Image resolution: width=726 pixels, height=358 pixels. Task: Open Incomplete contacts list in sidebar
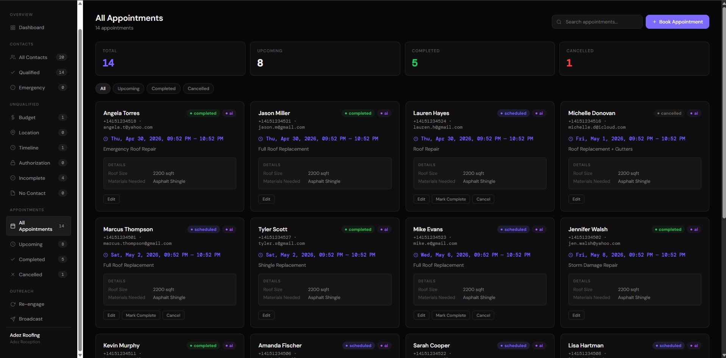click(x=32, y=178)
